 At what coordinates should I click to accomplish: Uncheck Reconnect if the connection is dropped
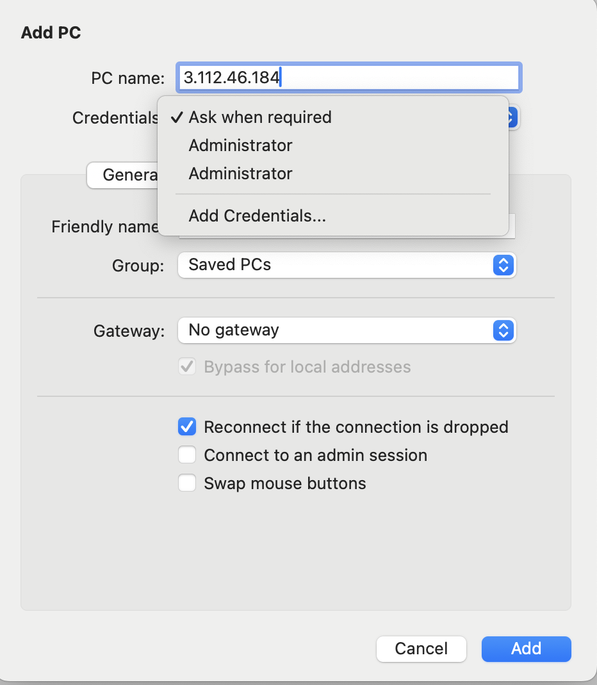(187, 427)
